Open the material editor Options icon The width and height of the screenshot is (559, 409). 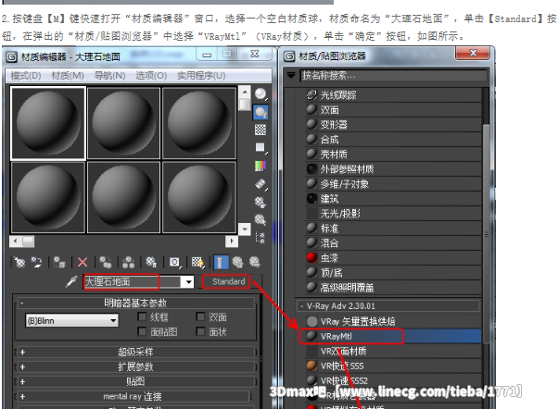point(260,202)
